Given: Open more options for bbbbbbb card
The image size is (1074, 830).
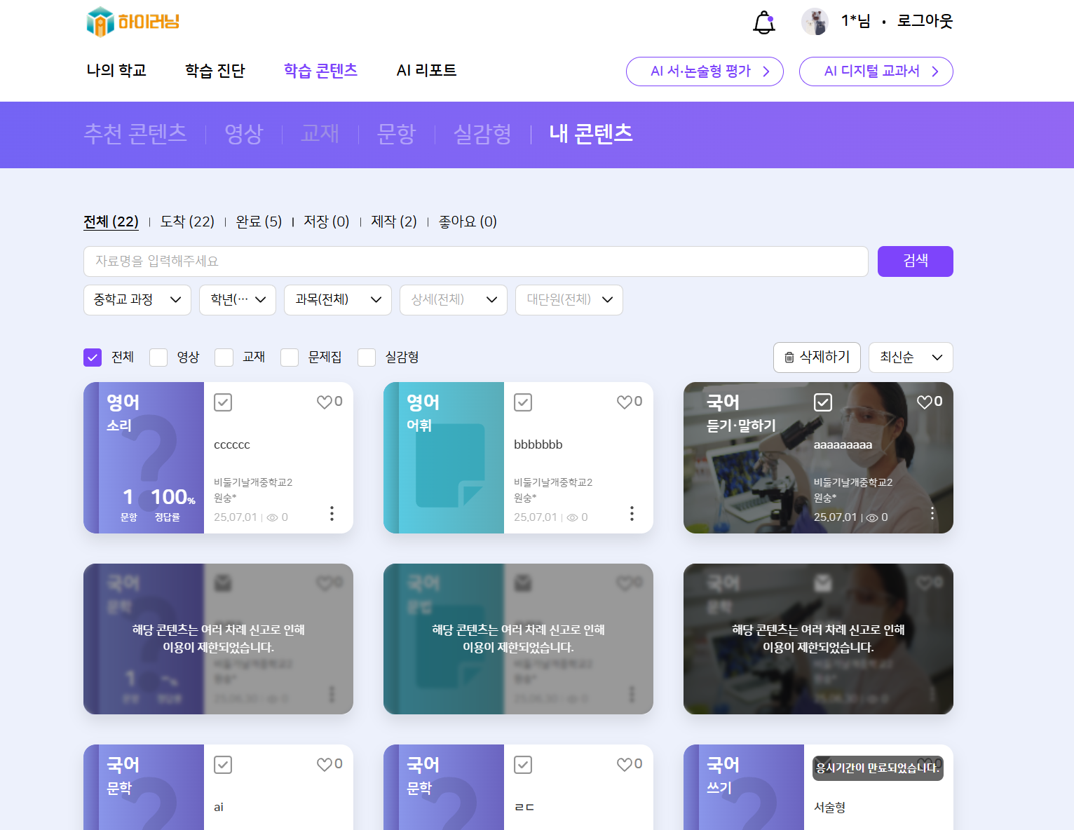Looking at the screenshot, I should [632, 513].
